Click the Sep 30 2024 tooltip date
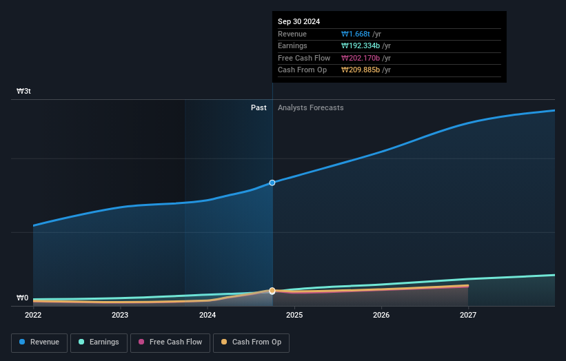566x361 pixels. tap(299, 21)
